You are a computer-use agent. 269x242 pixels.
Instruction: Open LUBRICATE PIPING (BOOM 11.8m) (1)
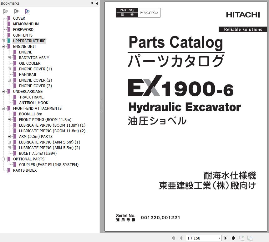(x=52, y=125)
